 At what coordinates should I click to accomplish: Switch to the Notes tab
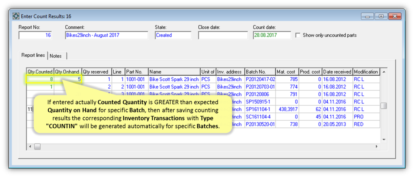click(x=56, y=56)
